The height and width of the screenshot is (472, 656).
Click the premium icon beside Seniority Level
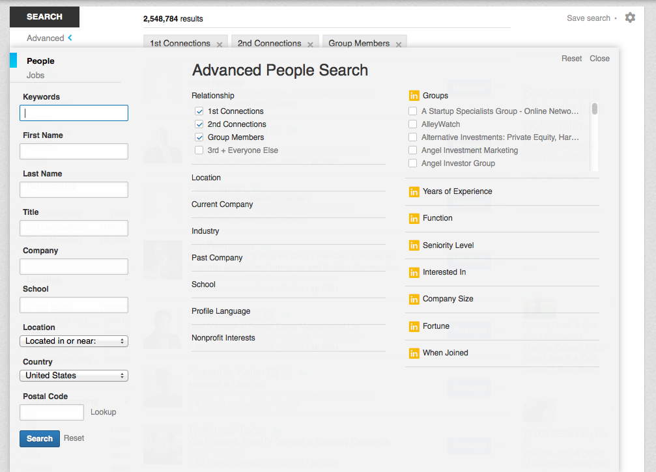pyautogui.click(x=414, y=245)
